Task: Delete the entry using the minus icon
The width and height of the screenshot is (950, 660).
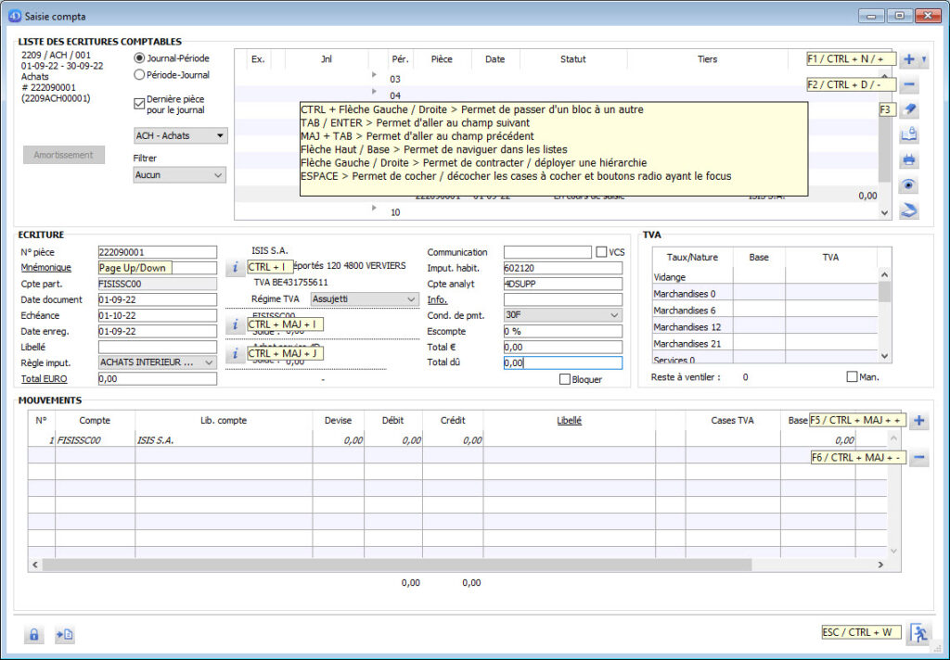Action: click(x=910, y=83)
